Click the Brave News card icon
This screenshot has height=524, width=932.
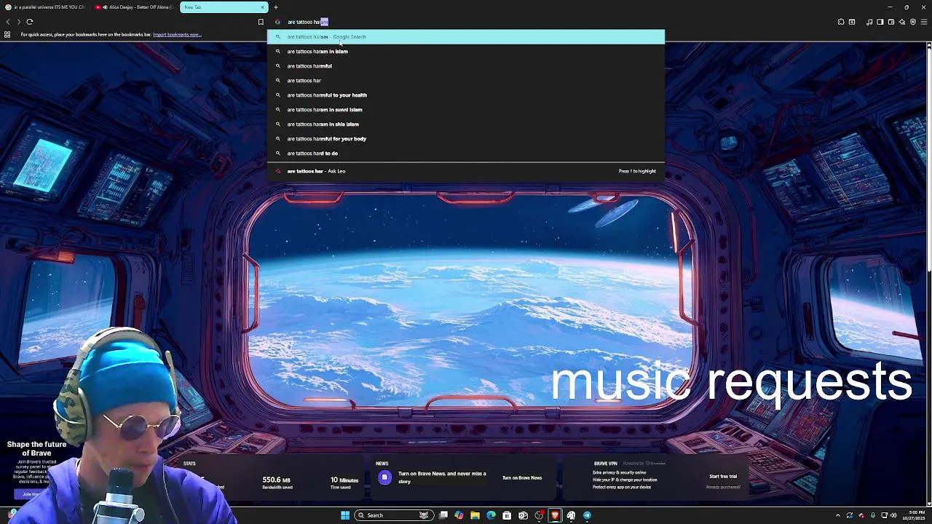(384, 477)
